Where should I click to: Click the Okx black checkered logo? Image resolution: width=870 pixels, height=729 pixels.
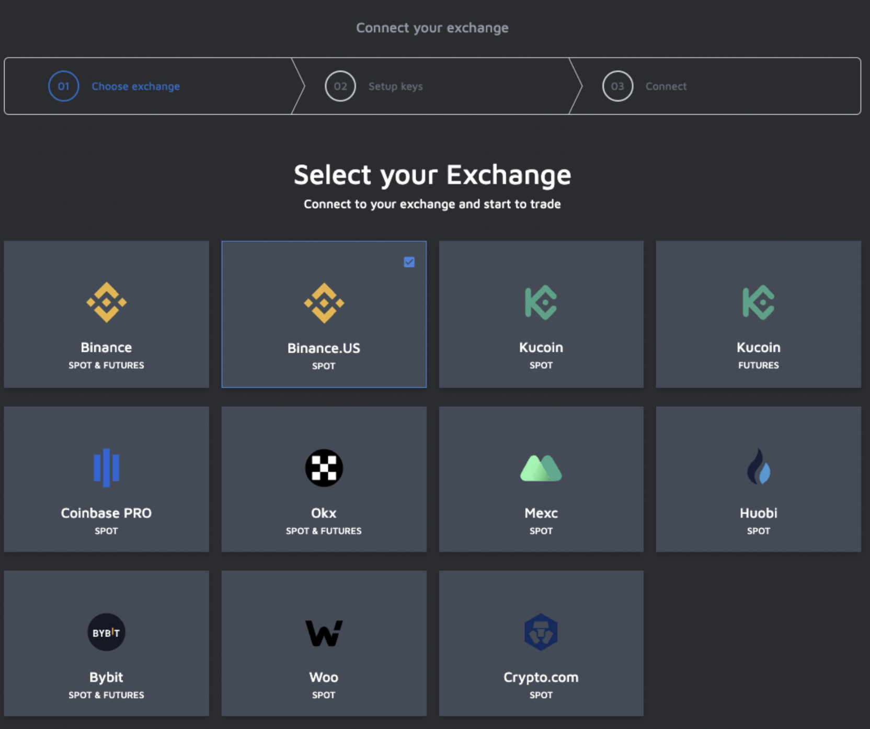[x=324, y=467]
